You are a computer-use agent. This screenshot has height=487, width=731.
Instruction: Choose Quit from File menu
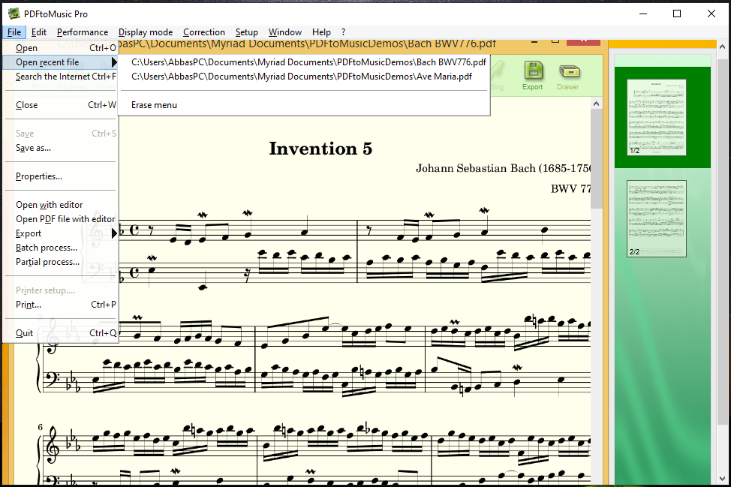click(x=61, y=332)
